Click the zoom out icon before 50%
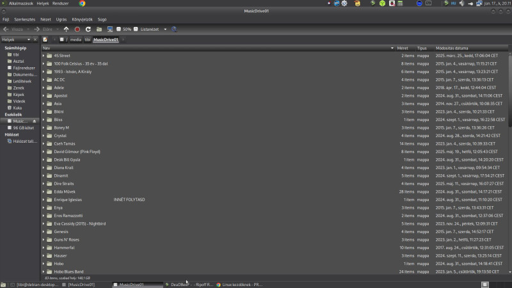The image size is (512, 288). click(x=118, y=29)
